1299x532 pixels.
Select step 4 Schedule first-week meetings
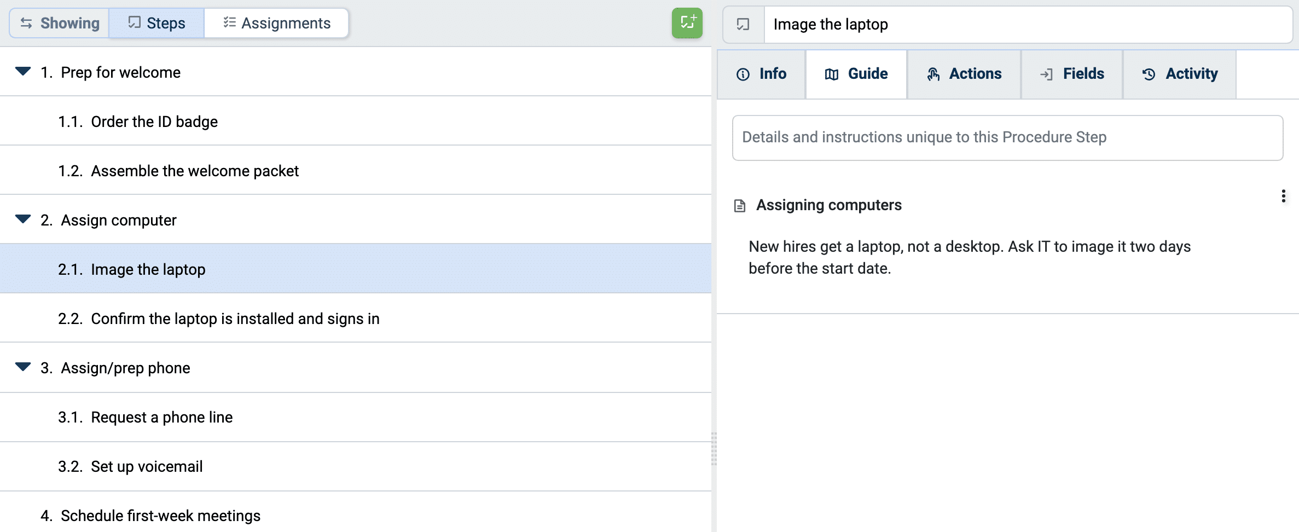(x=356, y=512)
